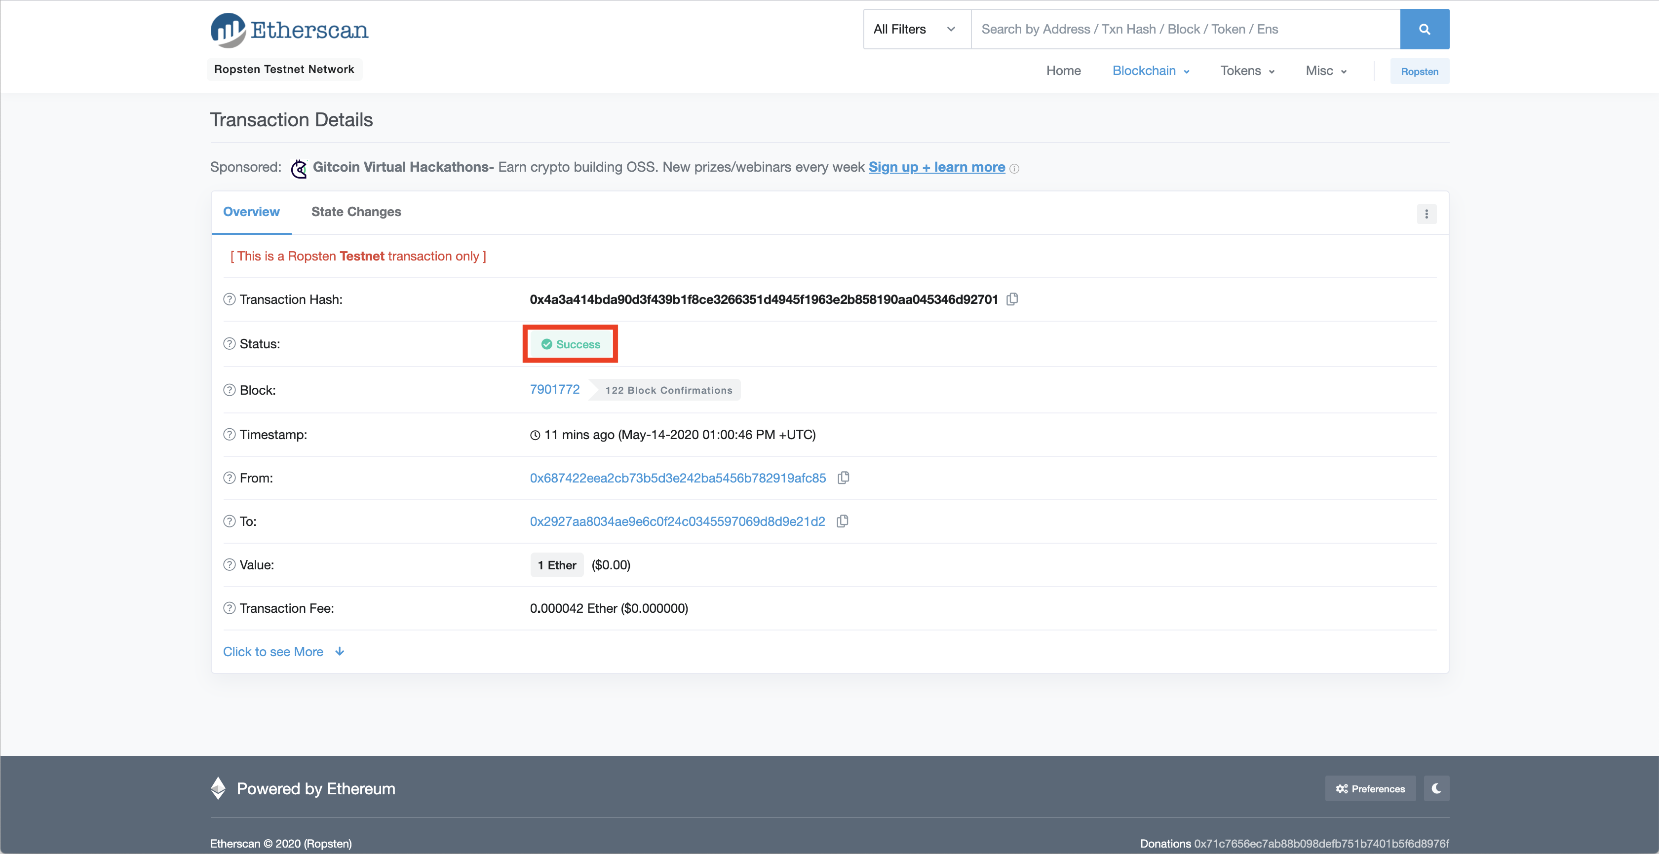Open block 7901772 link
Image resolution: width=1659 pixels, height=854 pixels.
pos(554,389)
